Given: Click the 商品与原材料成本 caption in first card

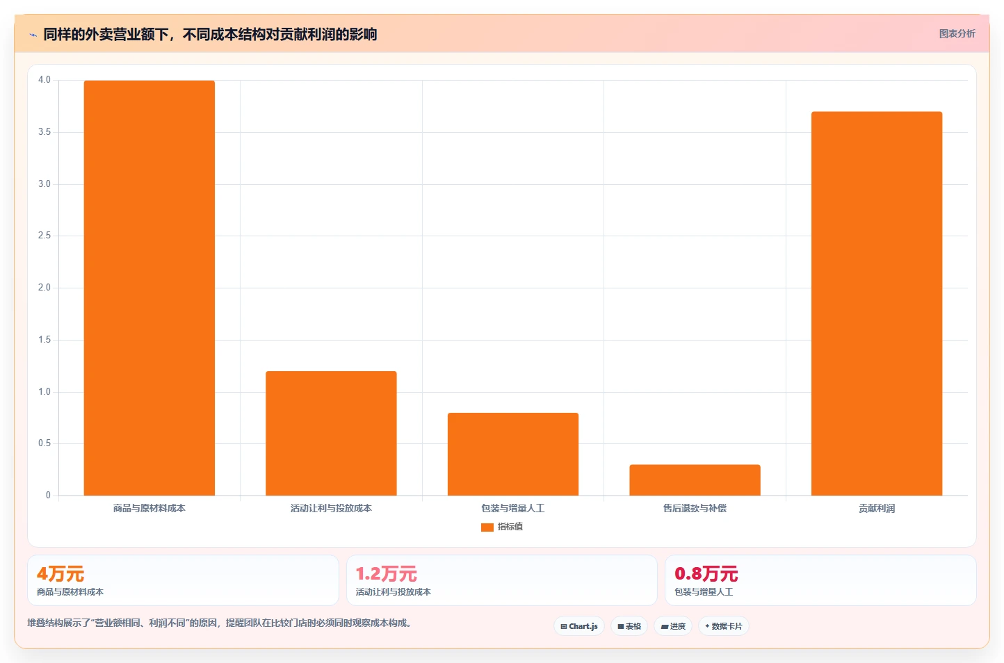Looking at the screenshot, I should pos(70,592).
